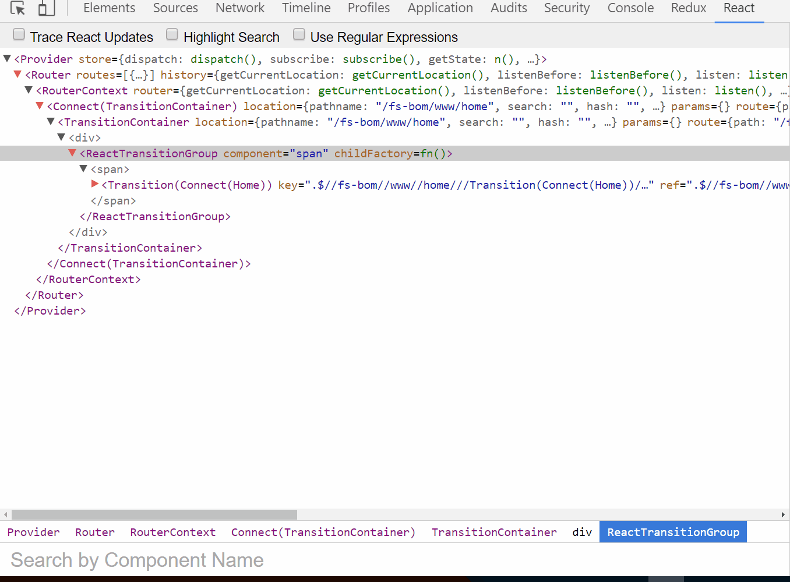Image resolution: width=790 pixels, height=582 pixels.
Task: Click the scrollbar right arrow
Action: [x=783, y=514]
